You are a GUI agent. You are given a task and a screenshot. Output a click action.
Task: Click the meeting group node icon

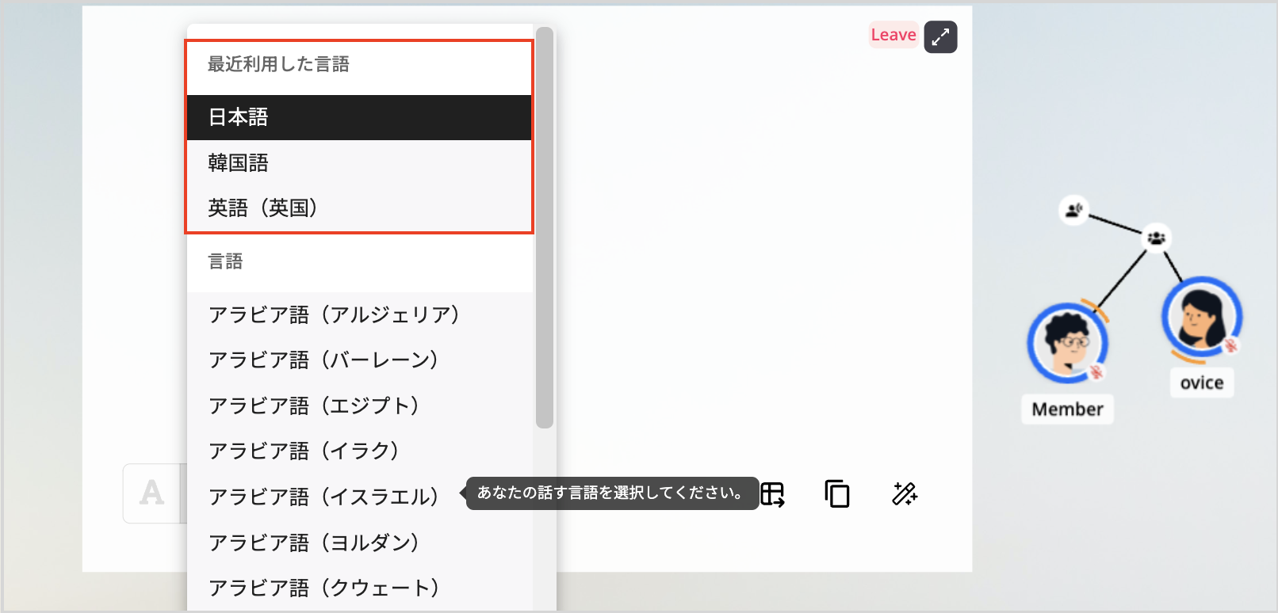click(1157, 238)
